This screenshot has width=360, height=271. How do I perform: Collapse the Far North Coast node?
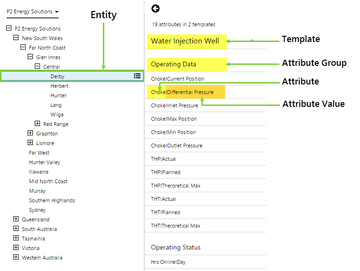(23, 48)
